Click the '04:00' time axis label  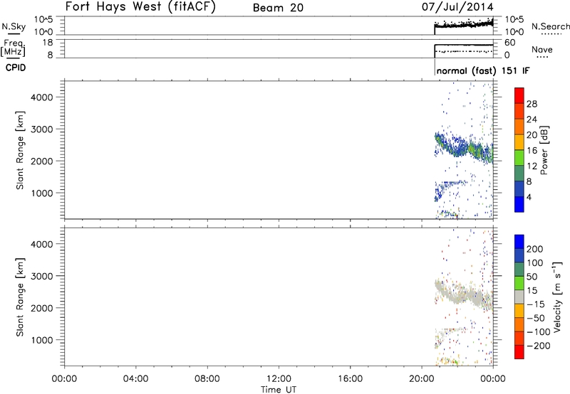[135, 379]
